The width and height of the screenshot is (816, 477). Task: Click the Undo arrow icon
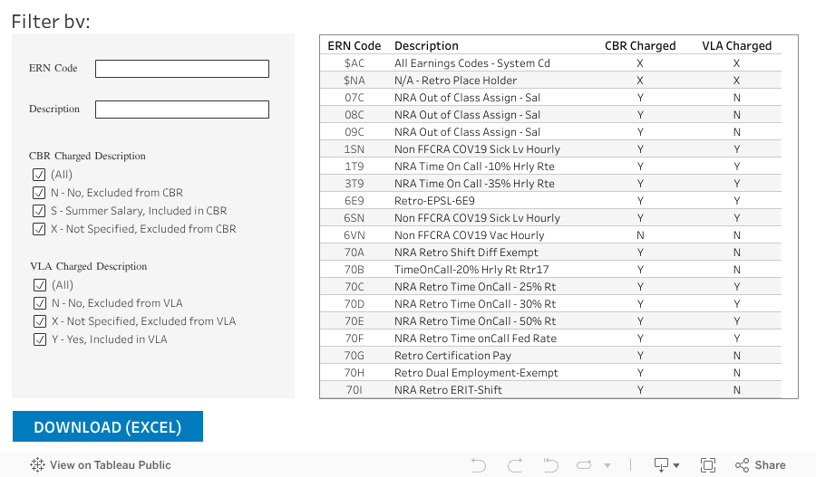pos(478,465)
